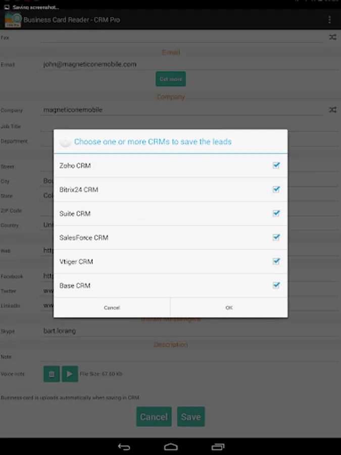341x455 pixels.
Task: Tap the Voice note label
Action: click(13, 374)
